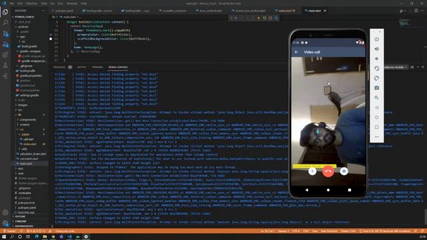This screenshot has height=240, width=427.
Task: Go back from Video call screen
Action: click(296, 52)
